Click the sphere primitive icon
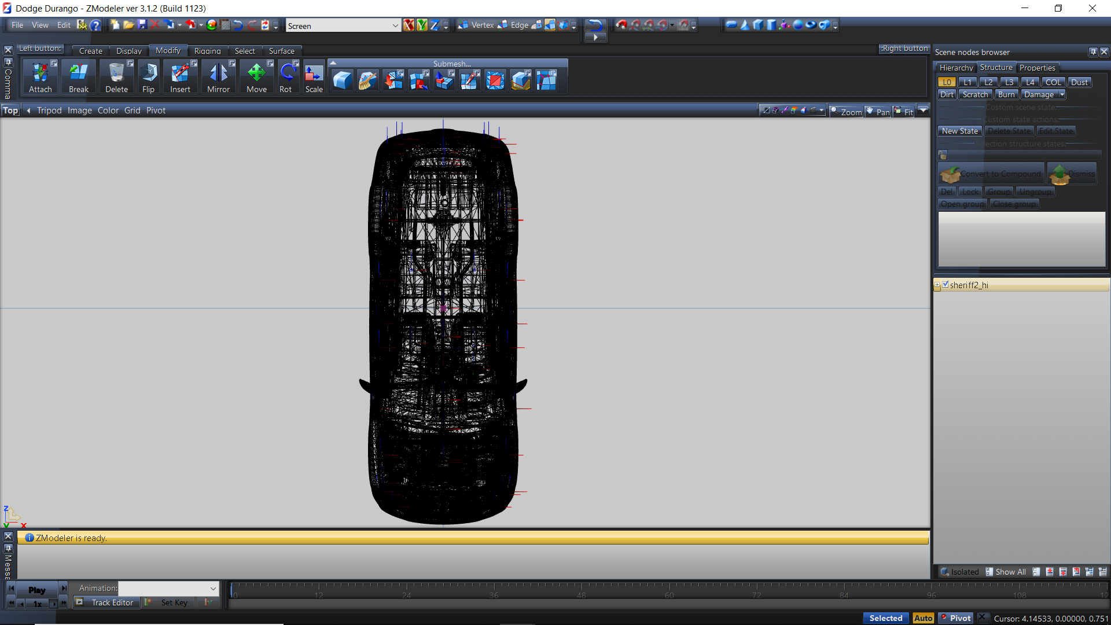Viewport: 1111px width, 625px height. pos(798,25)
